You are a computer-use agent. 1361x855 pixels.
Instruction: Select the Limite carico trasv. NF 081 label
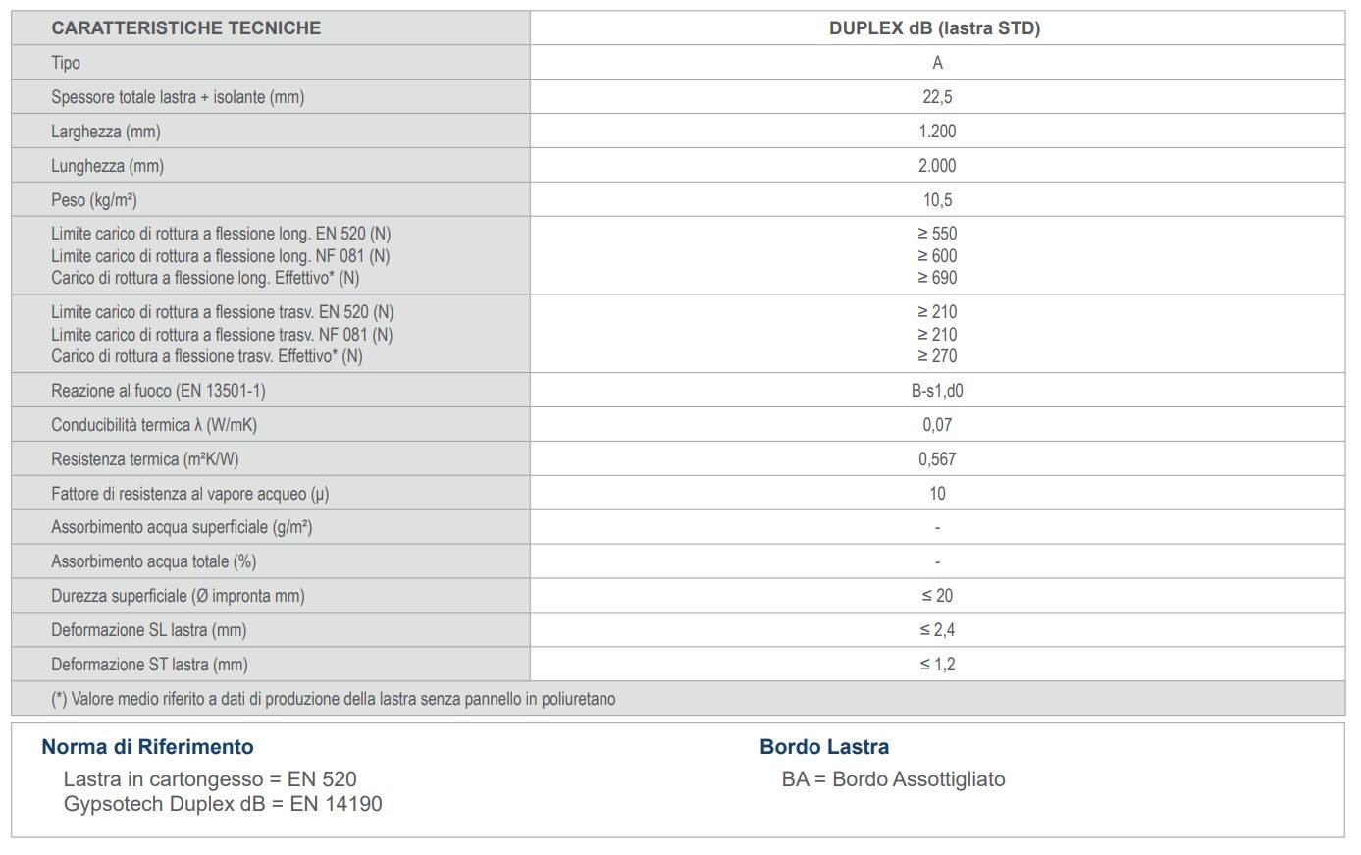point(222,334)
